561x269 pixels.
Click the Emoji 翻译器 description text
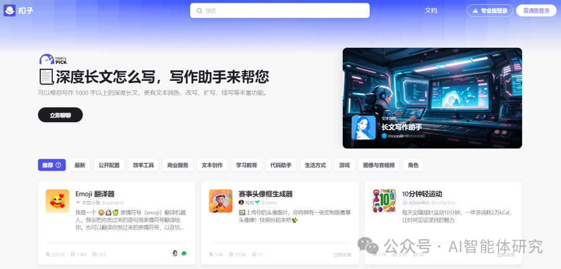130,220
